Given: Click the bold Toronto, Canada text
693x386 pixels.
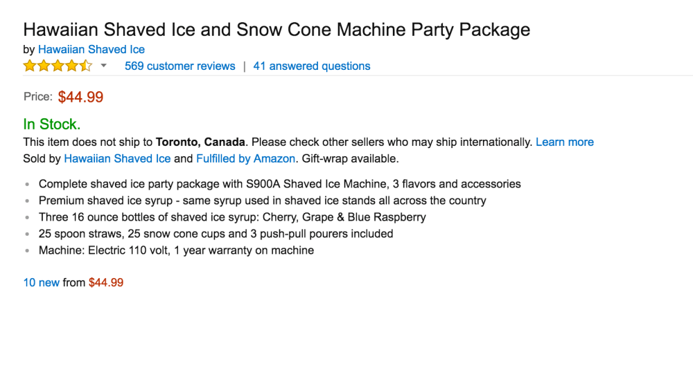Looking at the screenshot, I should (x=200, y=142).
